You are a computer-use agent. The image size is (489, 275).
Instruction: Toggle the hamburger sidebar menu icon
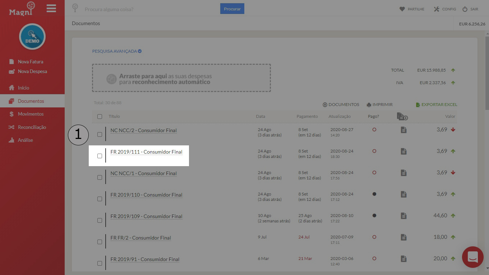coord(51,8)
